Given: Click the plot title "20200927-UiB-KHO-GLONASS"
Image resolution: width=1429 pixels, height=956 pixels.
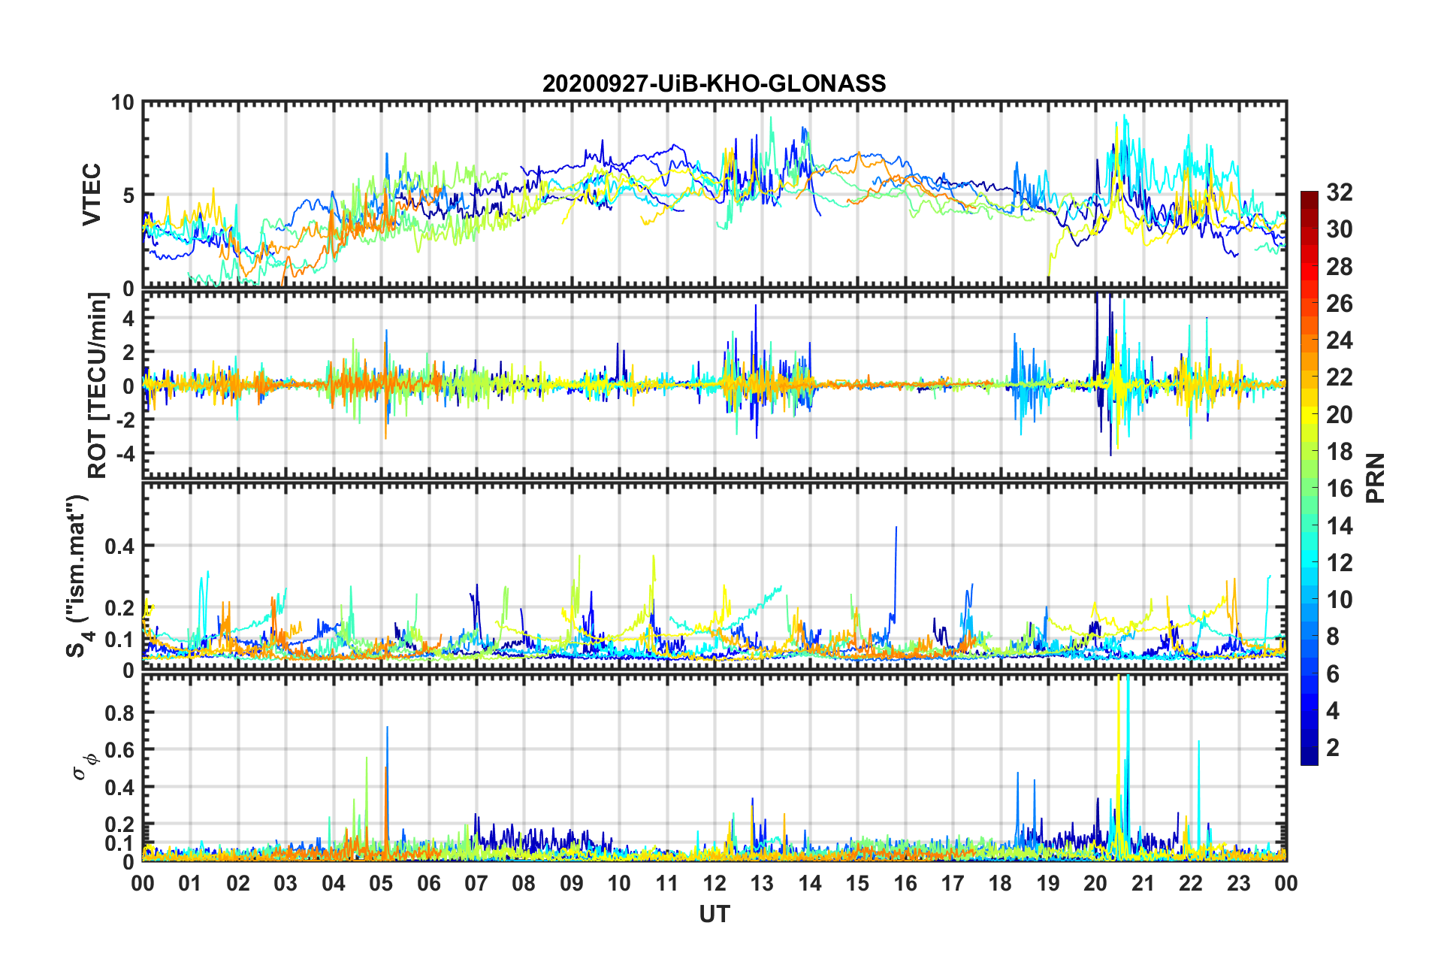Looking at the screenshot, I should tap(714, 83).
